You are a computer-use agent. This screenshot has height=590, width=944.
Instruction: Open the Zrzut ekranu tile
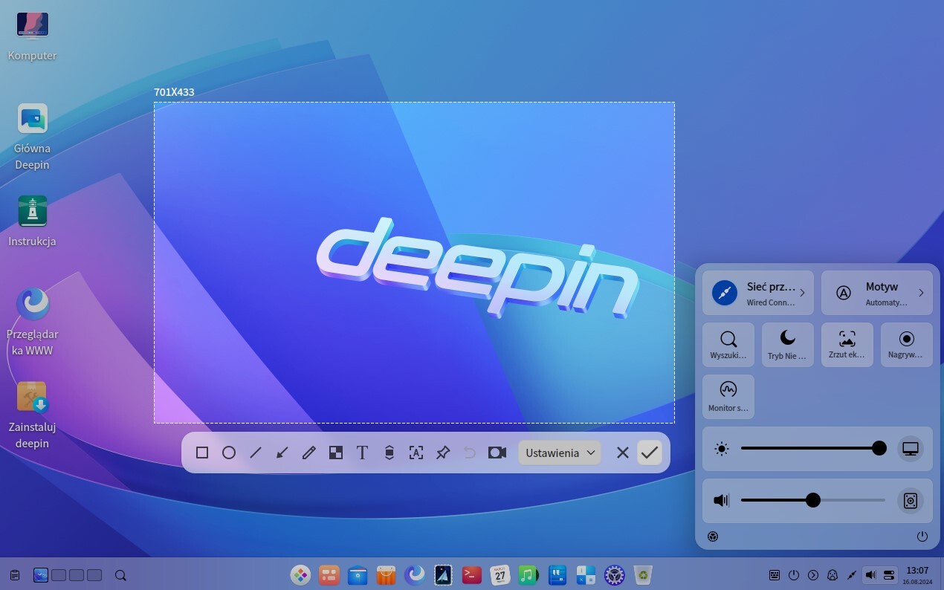coord(847,344)
